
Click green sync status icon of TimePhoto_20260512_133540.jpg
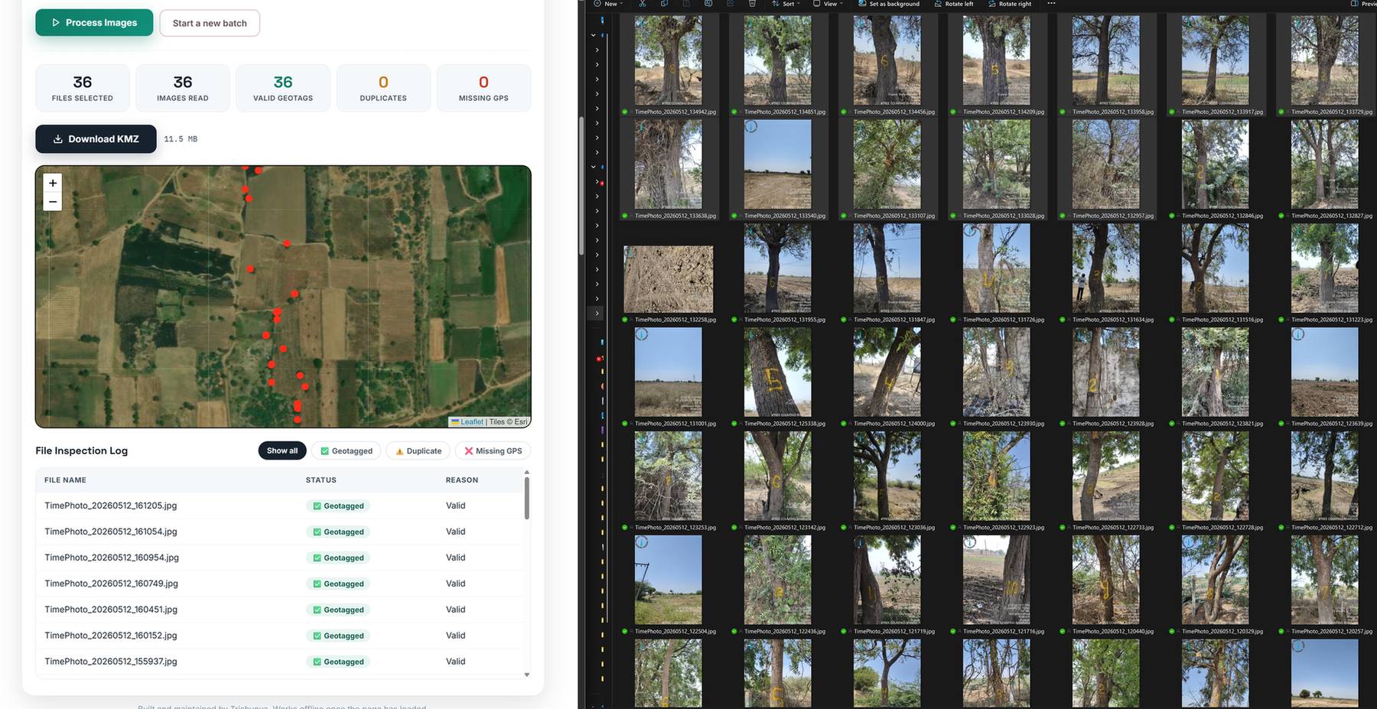[x=734, y=216]
